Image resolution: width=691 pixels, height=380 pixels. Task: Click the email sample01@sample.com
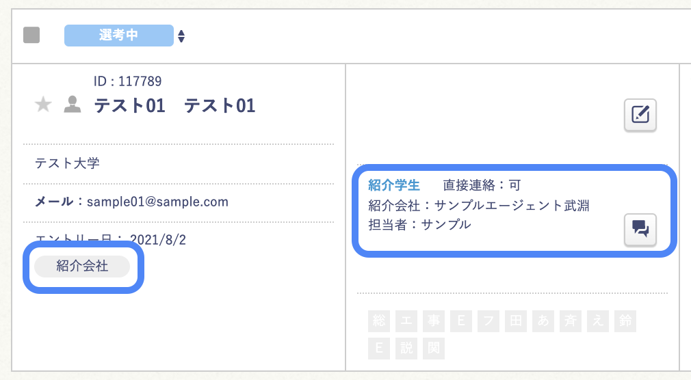tap(157, 202)
